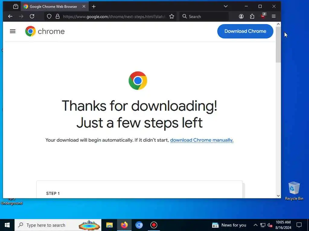The height and width of the screenshot is (231, 309).
Task: Open the clock showing 10:05 AM
Action: [283, 225]
